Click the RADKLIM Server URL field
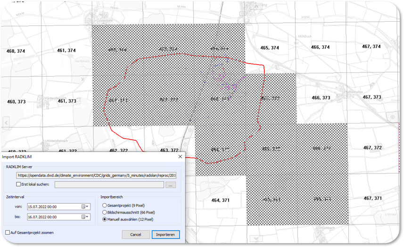404x247 pixels. tap(97, 175)
